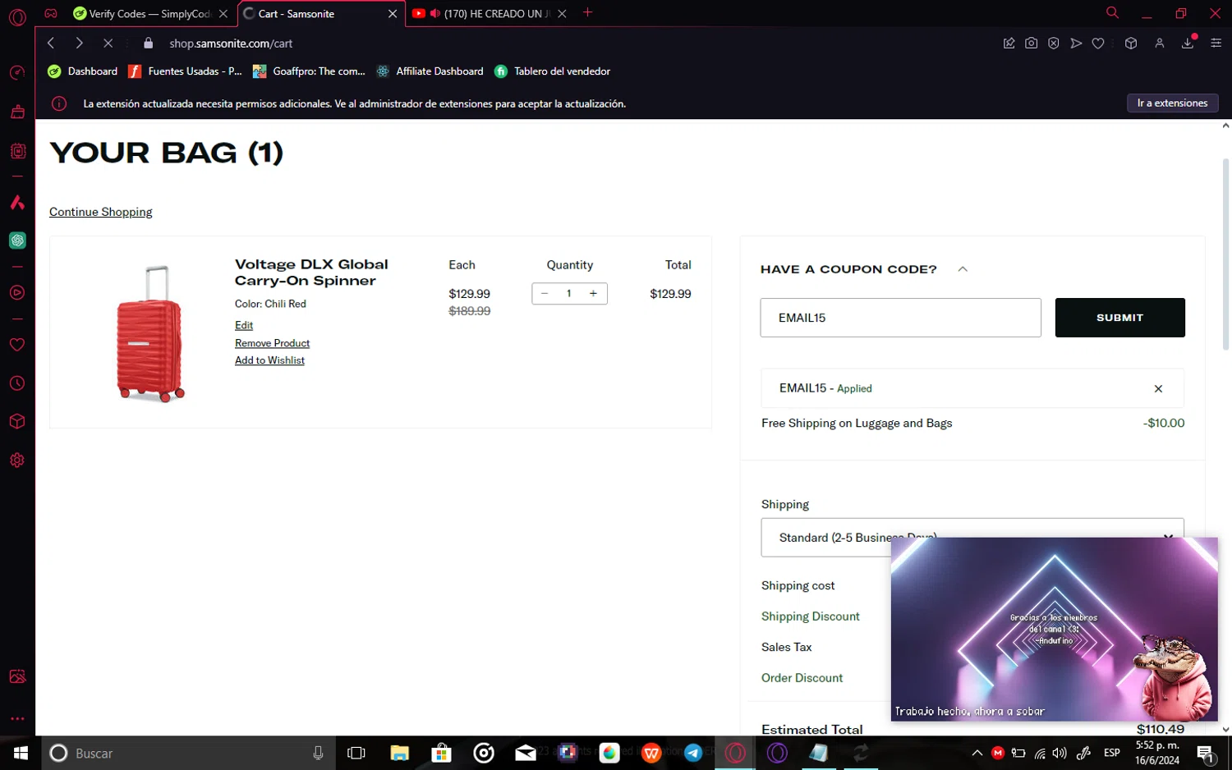Remove the applied EMAIL15 coupon
This screenshot has width=1232, height=770.
[x=1158, y=388]
